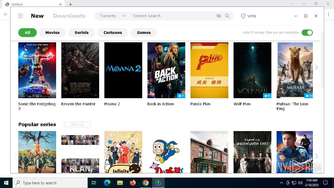
Task: Open the Squid Game series poster
Action: 37,152
